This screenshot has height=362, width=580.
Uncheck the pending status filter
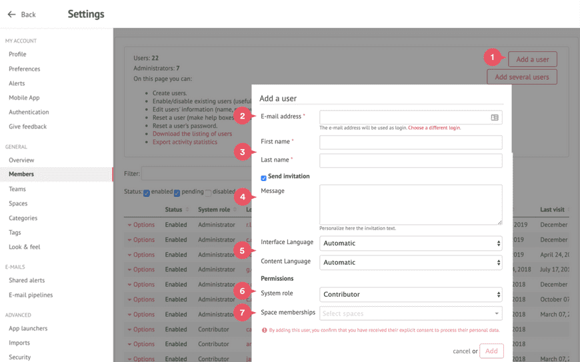(177, 193)
